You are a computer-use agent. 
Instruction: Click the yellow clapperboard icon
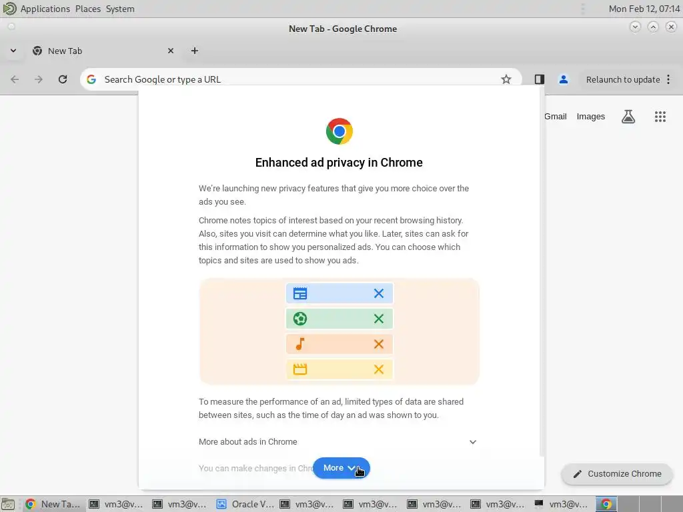point(300,369)
